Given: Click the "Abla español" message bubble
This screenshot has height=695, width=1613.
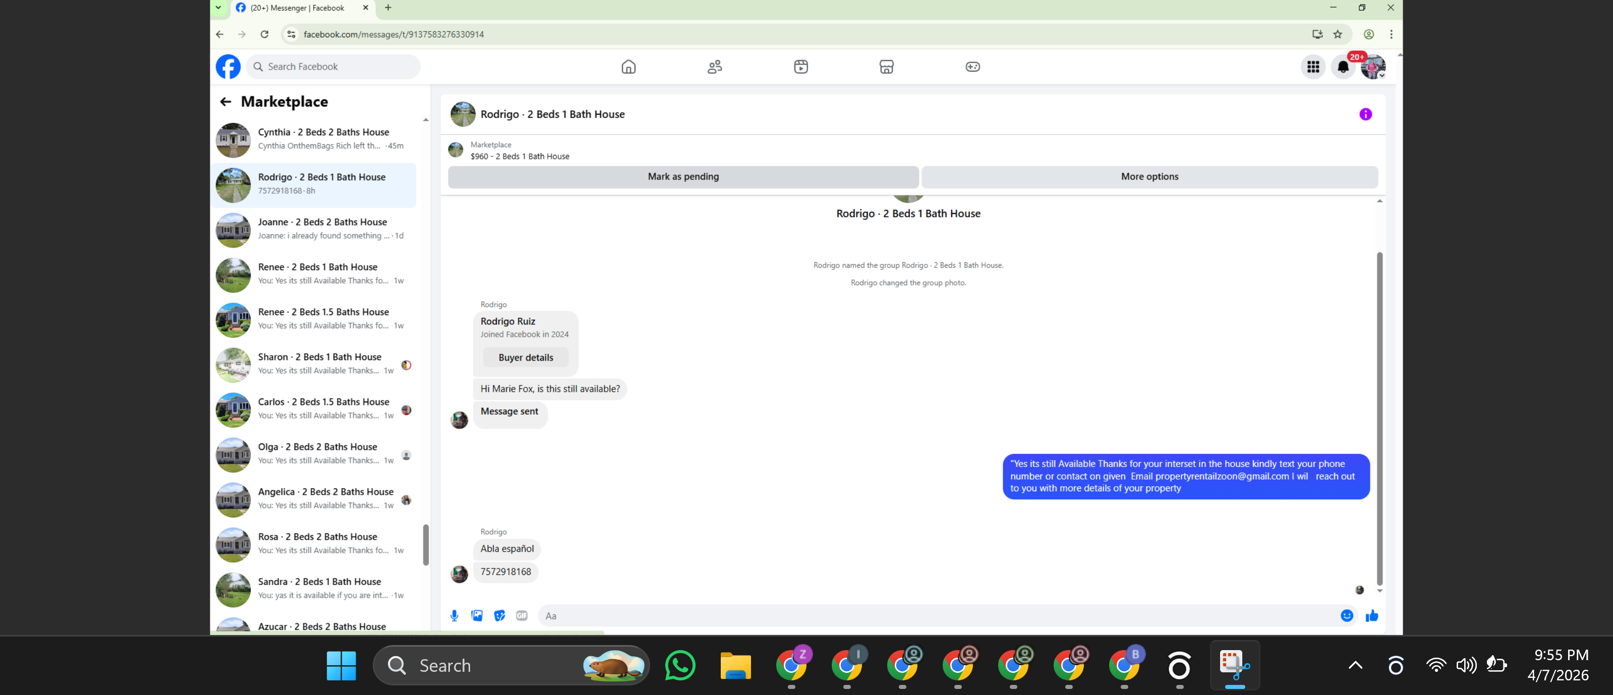Looking at the screenshot, I should tap(507, 549).
